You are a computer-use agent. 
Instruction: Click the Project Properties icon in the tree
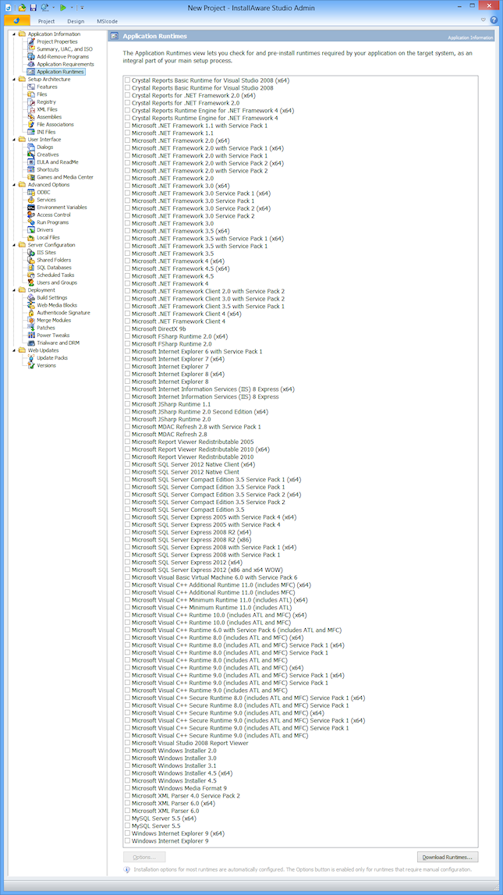coord(32,41)
